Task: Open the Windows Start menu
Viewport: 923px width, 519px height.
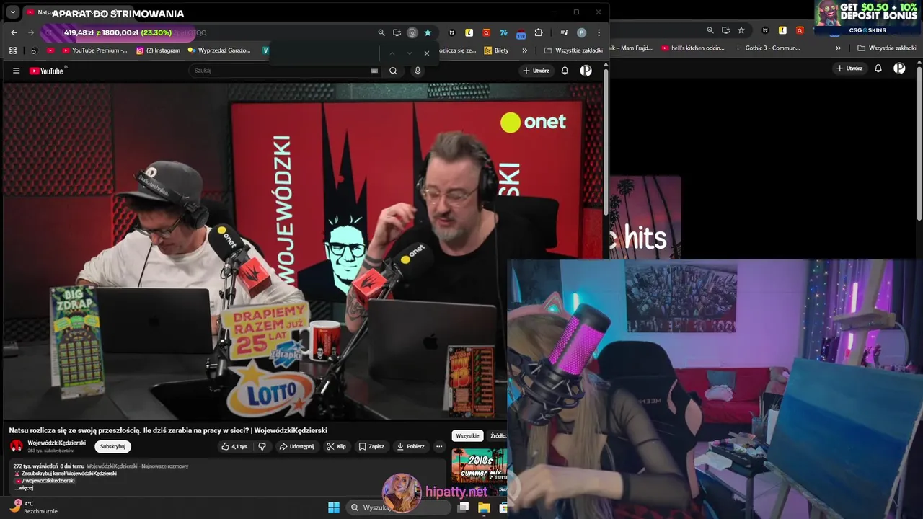Action: 334,507
